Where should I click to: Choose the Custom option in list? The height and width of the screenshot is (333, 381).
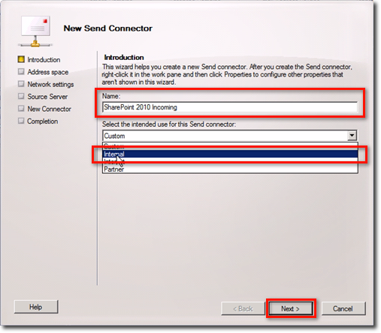(x=230, y=145)
